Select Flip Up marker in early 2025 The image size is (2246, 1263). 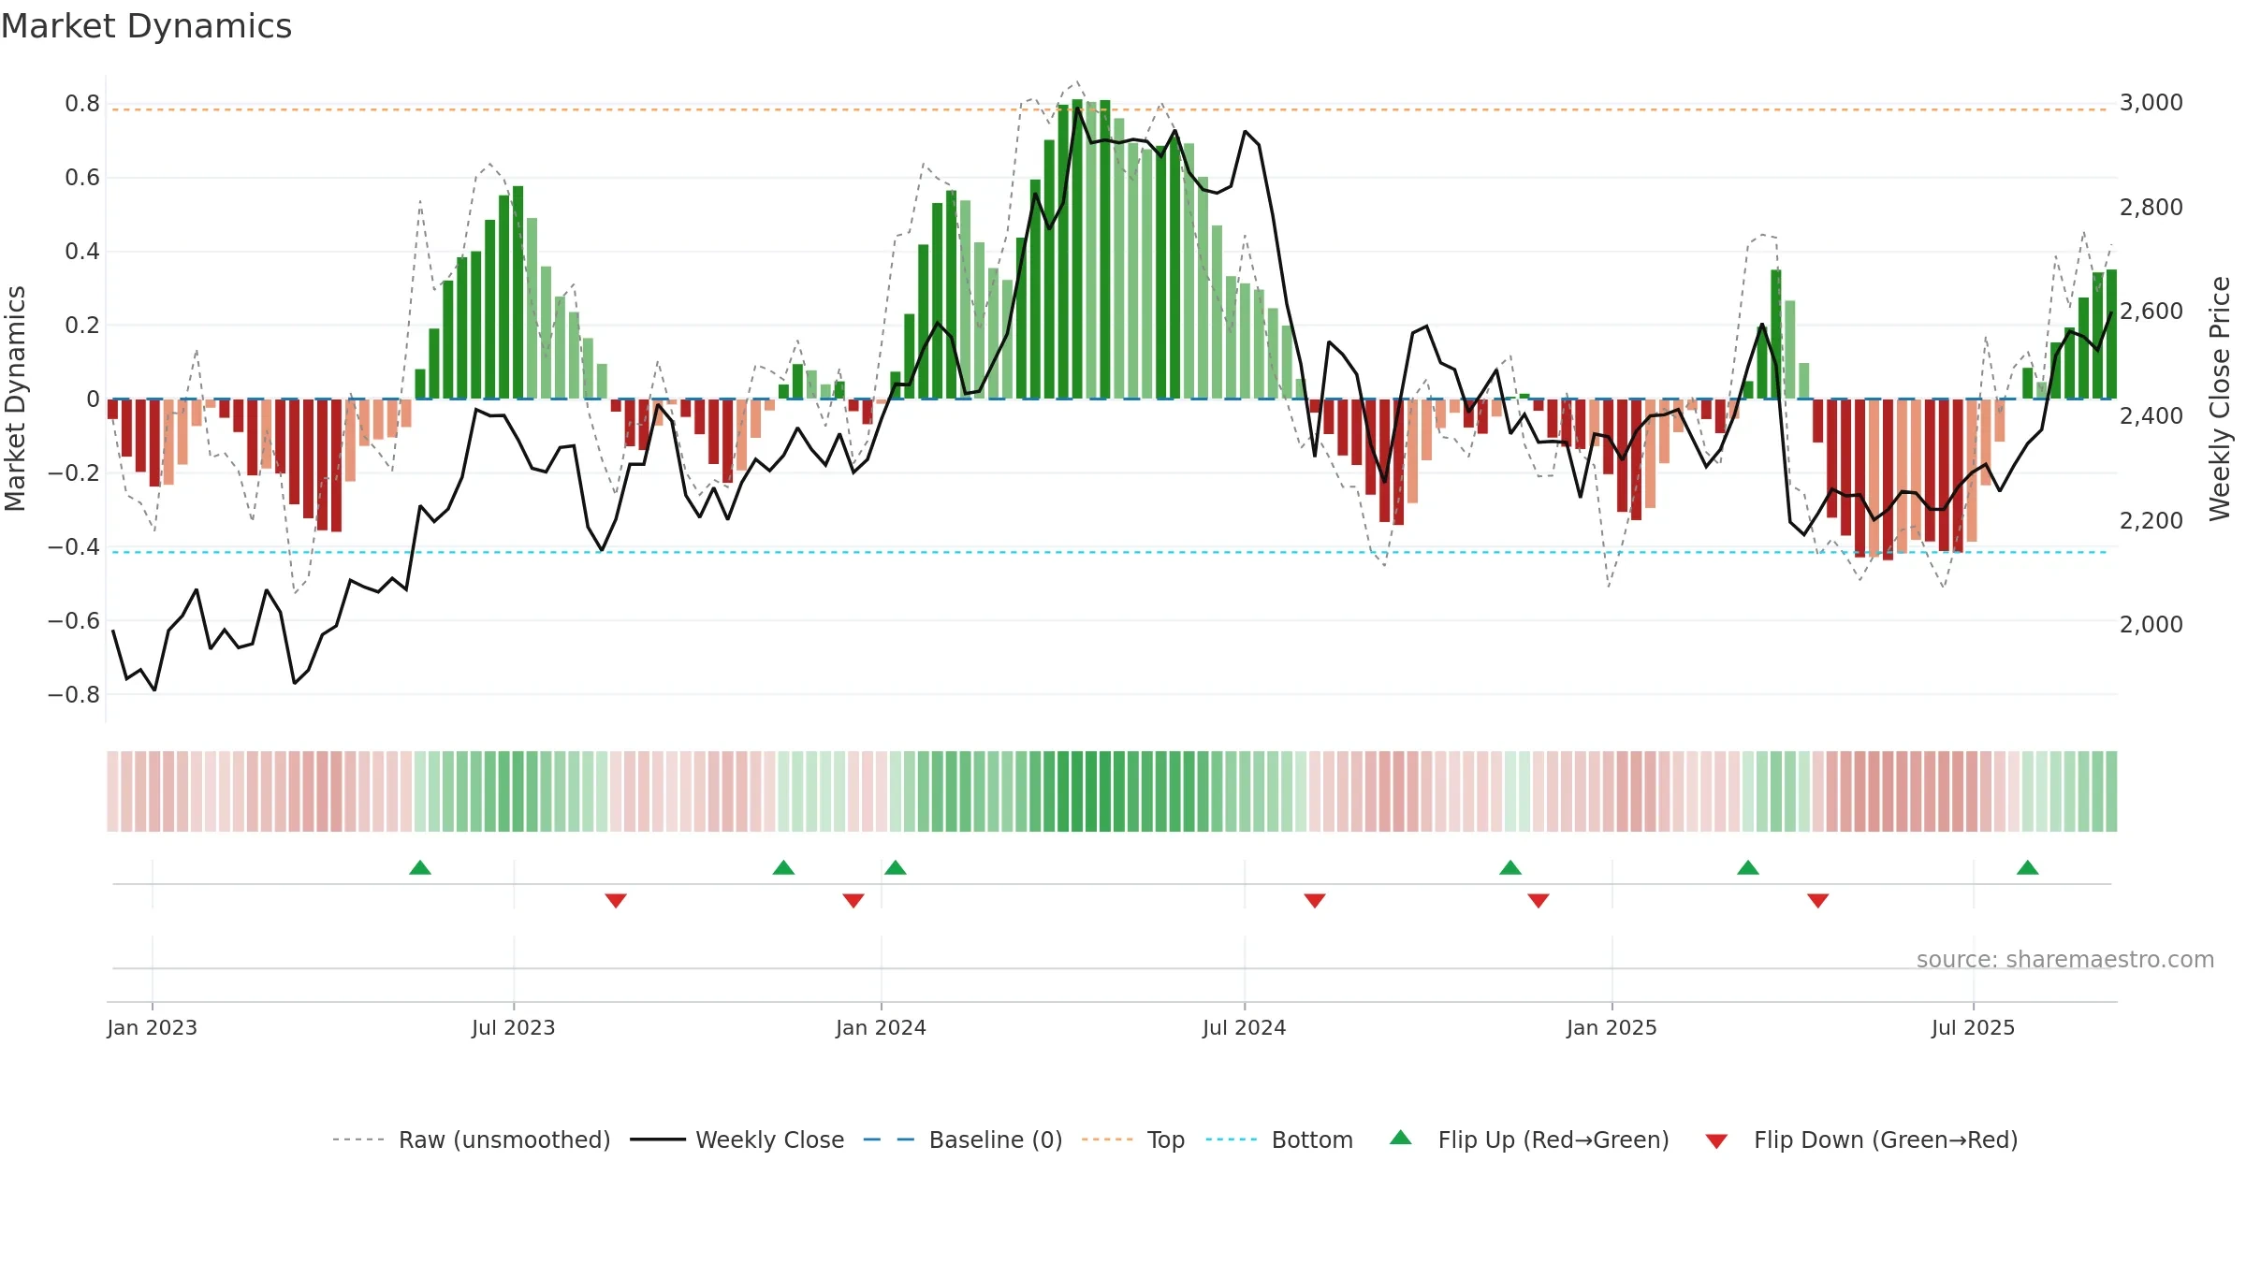[1748, 867]
